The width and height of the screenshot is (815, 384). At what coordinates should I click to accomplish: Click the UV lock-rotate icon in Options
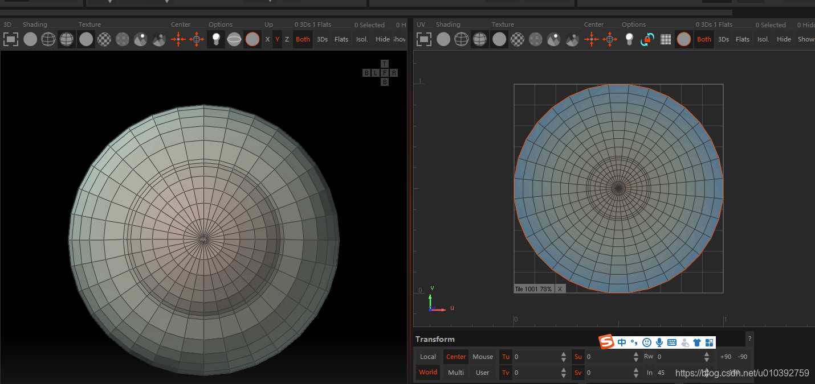tap(647, 39)
